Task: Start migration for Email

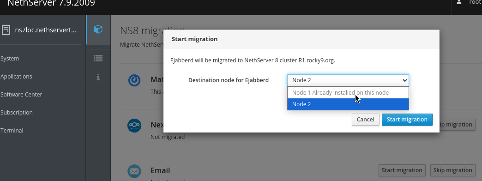Action: [402, 170]
